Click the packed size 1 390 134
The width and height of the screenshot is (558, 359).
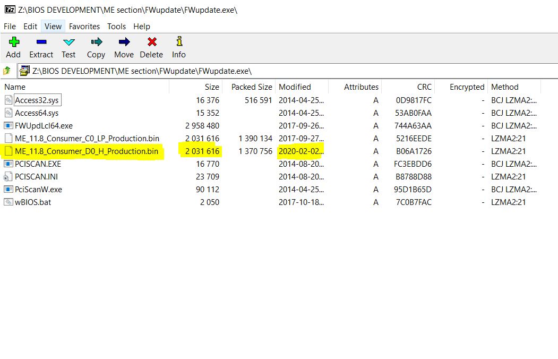point(255,139)
